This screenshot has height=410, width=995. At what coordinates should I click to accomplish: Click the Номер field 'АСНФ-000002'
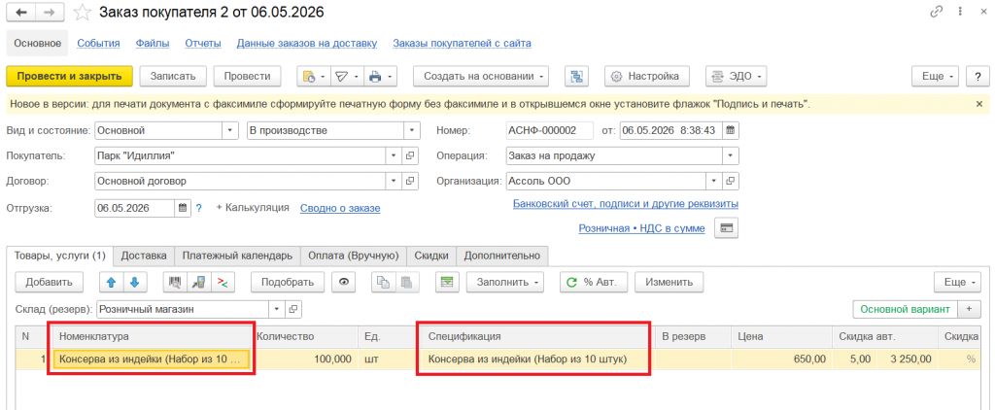point(550,131)
